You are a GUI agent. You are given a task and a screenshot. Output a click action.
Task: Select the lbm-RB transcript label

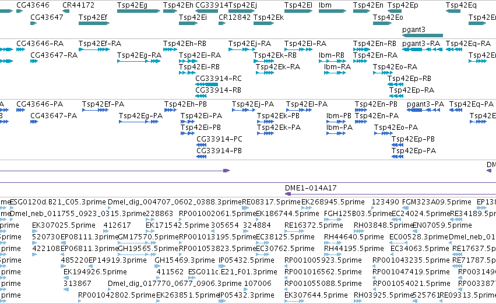[332, 55]
